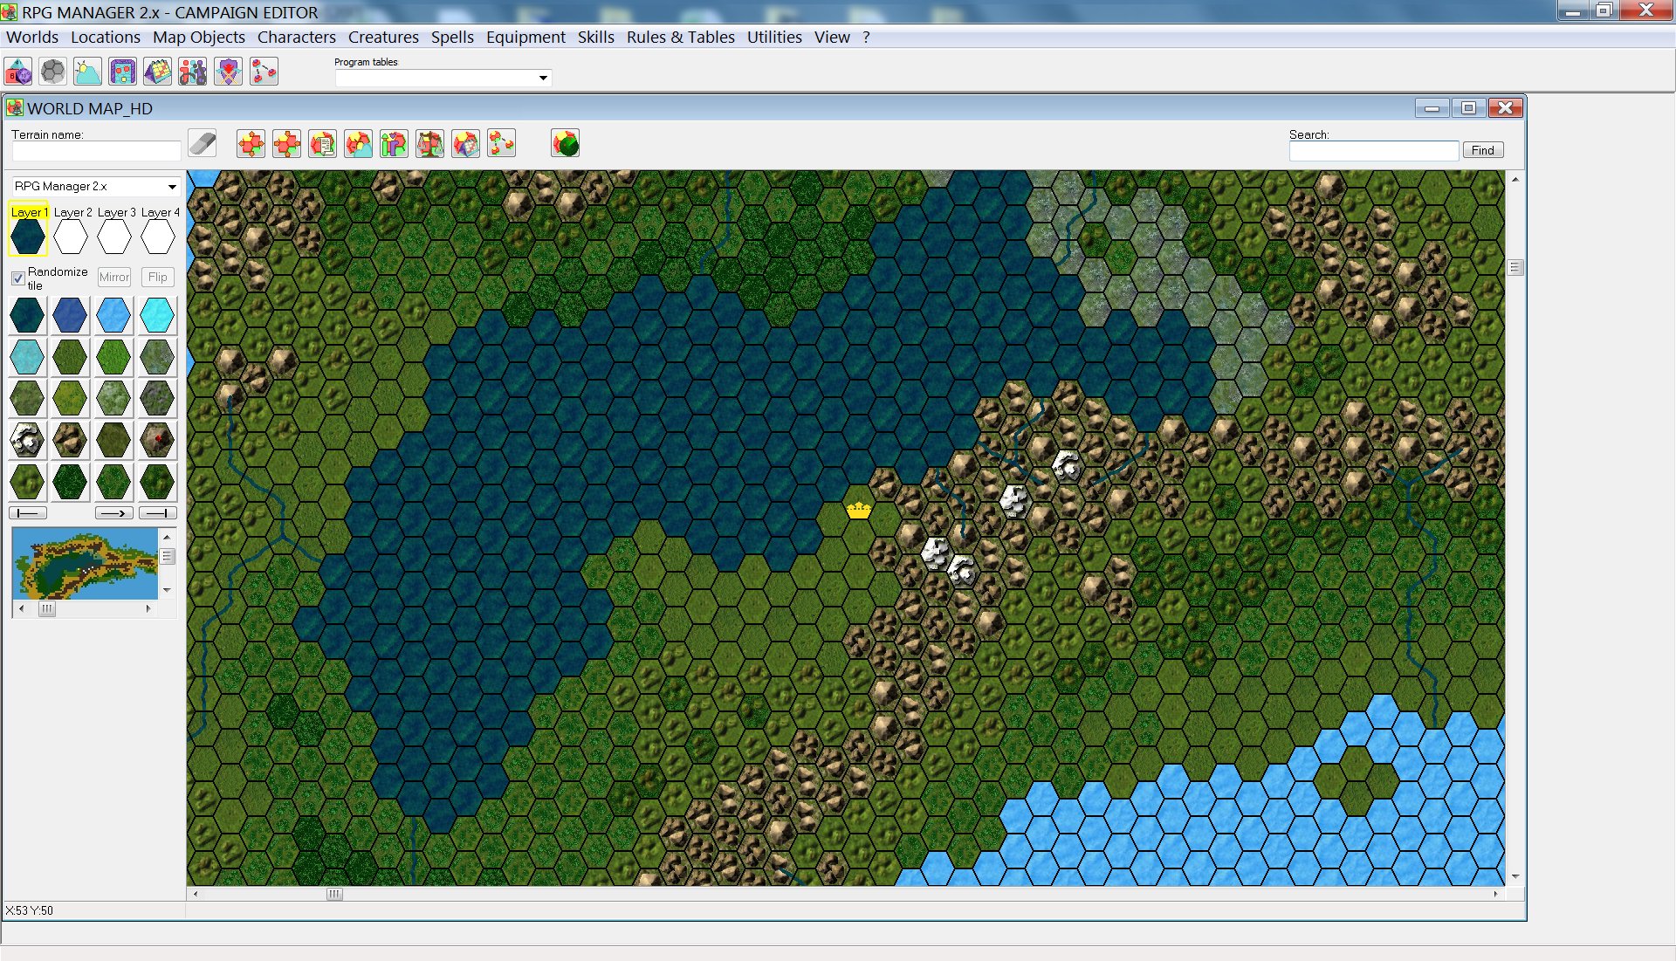Open the Equipment menu

coord(525,37)
